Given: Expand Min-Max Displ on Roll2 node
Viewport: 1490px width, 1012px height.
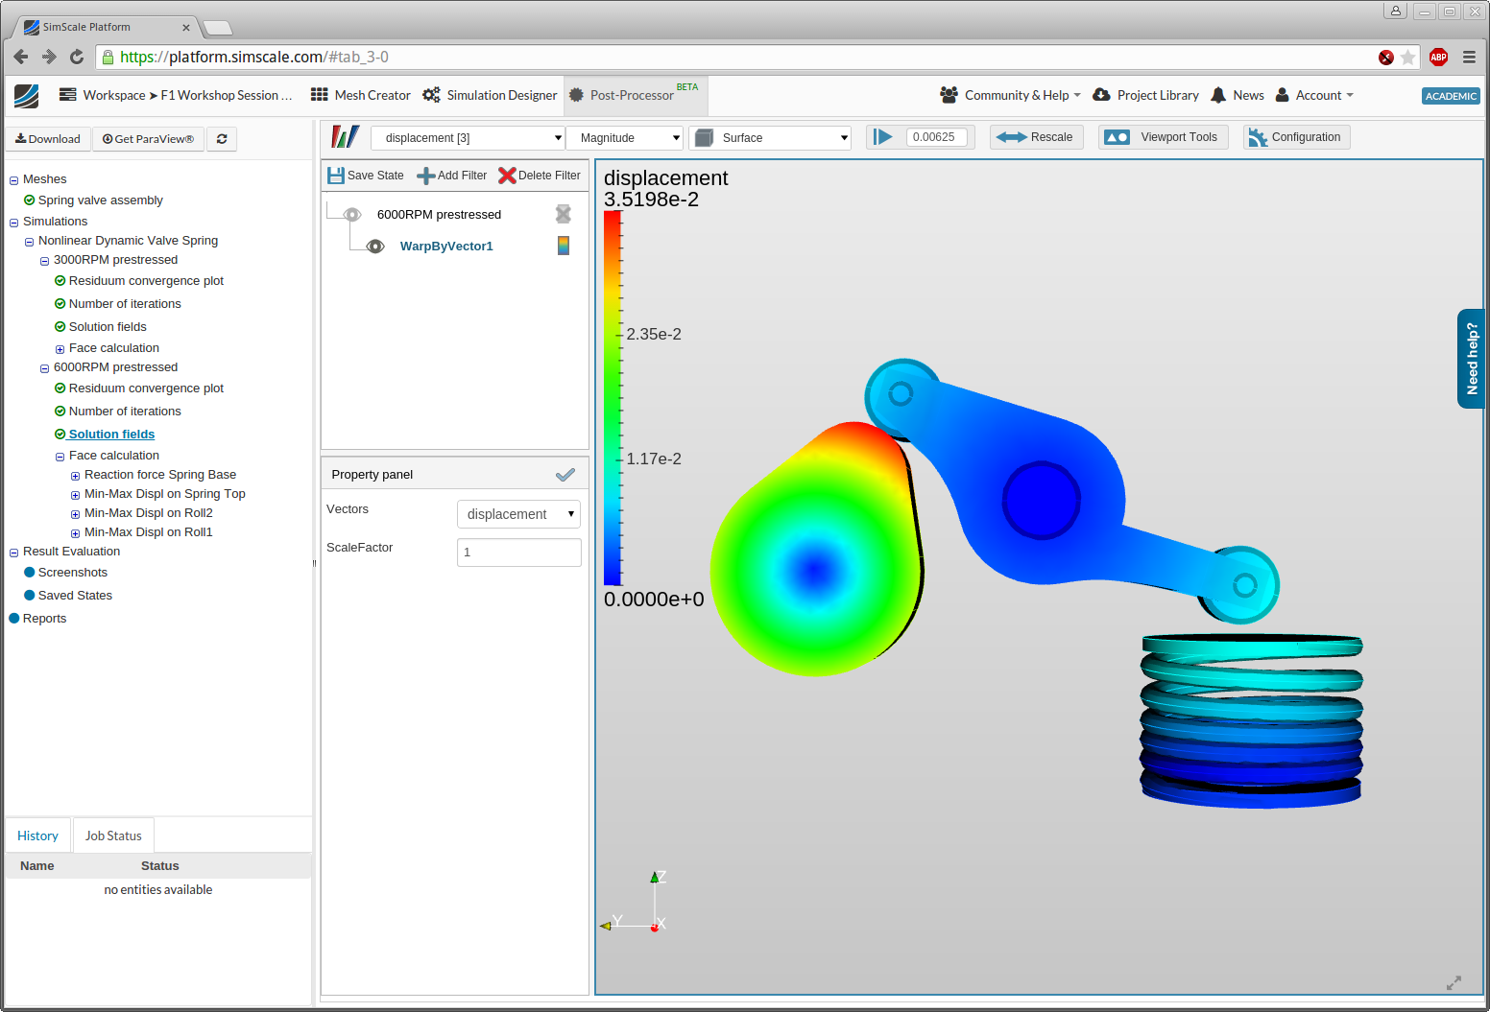Looking at the screenshot, I should click(x=75, y=514).
